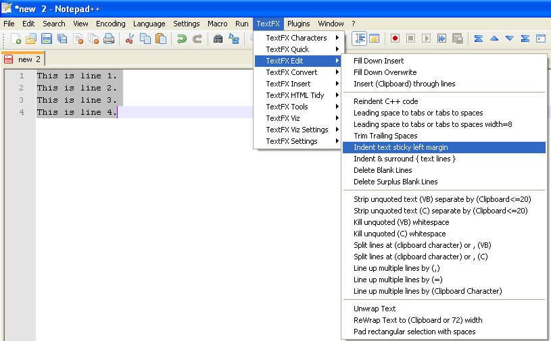The image size is (551, 341).
Task: Print using the printer icon
Action: pyautogui.click(x=109, y=38)
